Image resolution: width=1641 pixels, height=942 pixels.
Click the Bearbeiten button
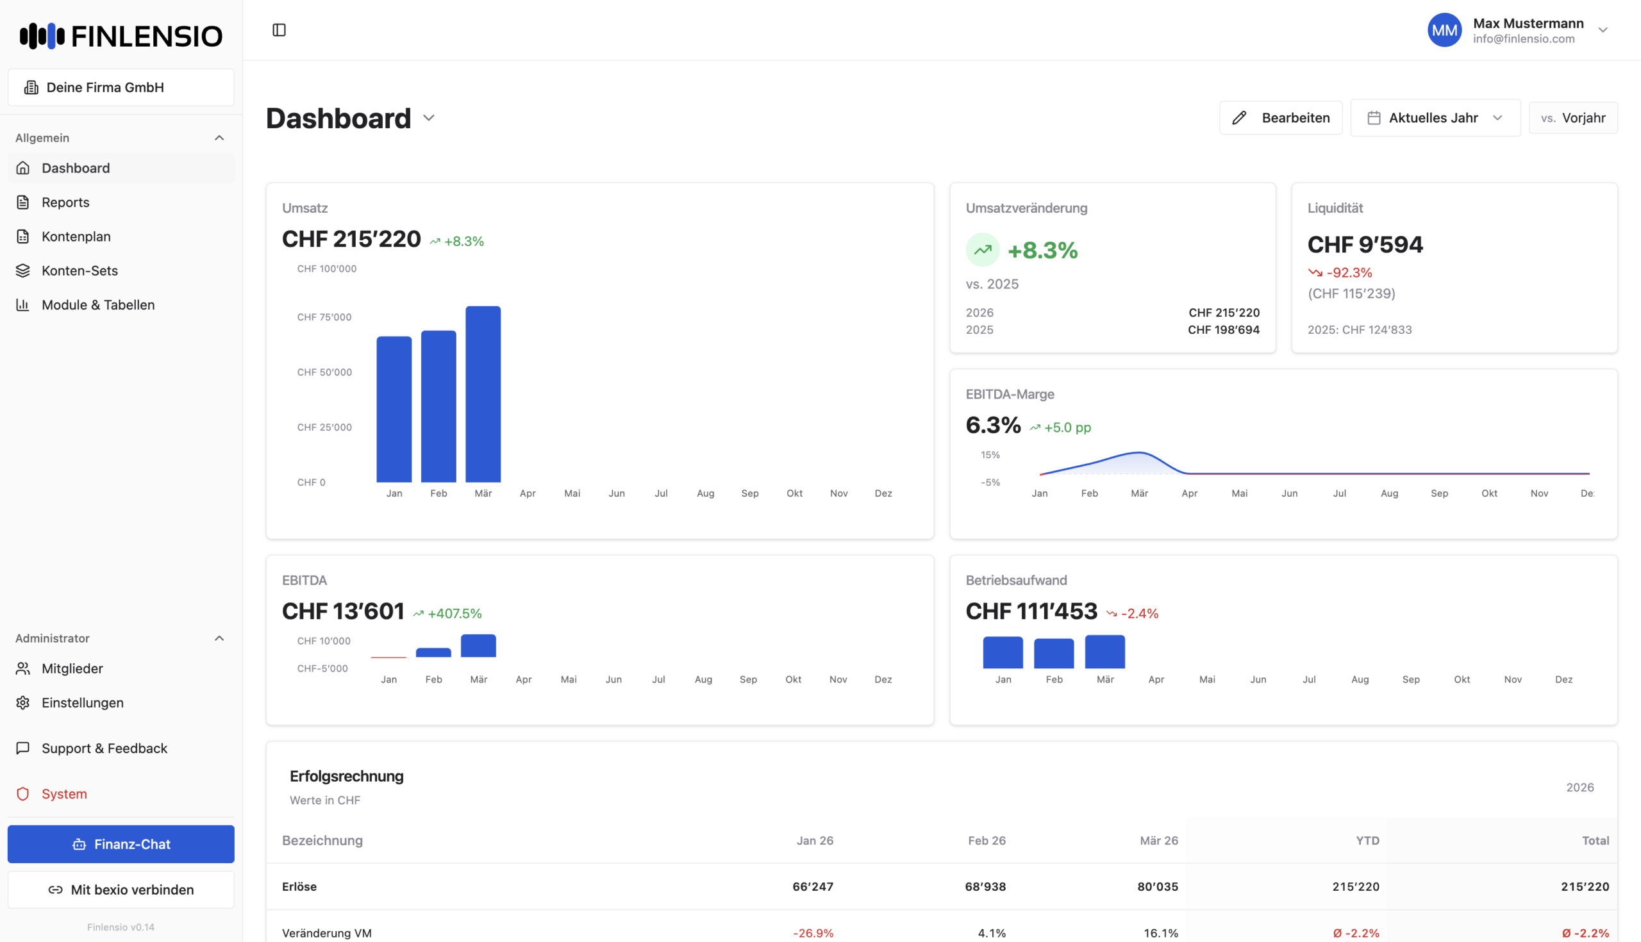click(1280, 118)
